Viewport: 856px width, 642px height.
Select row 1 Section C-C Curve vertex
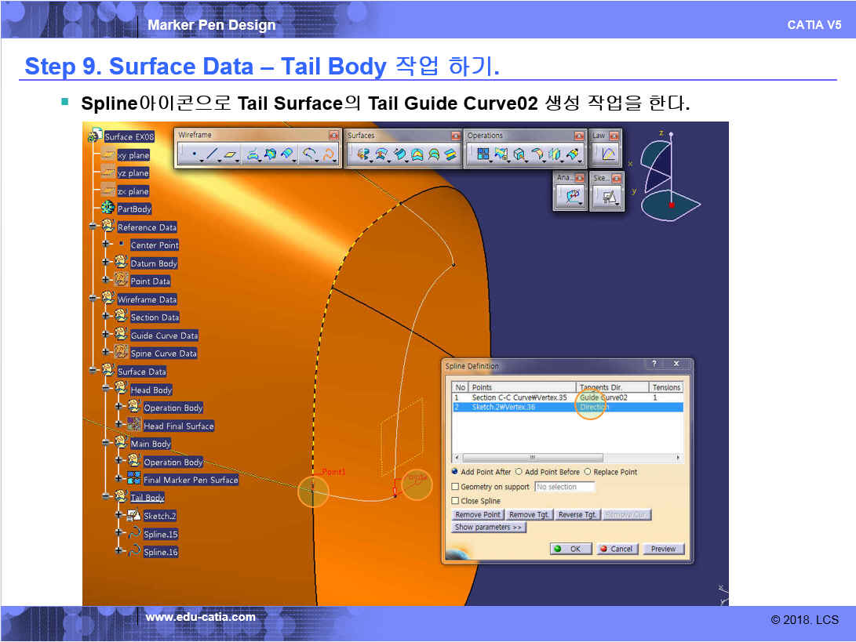point(519,397)
